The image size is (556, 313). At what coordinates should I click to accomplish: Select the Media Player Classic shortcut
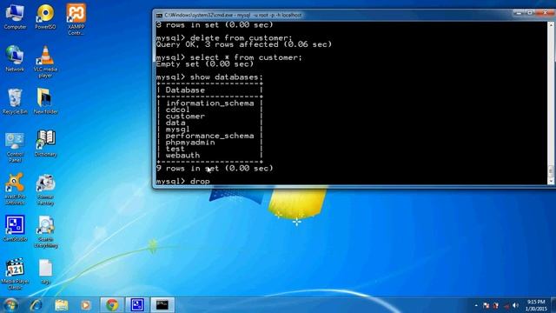(x=15, y=274)
